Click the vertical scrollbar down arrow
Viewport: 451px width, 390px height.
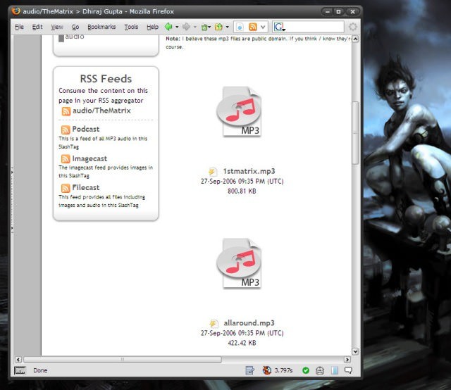(355, 351)
